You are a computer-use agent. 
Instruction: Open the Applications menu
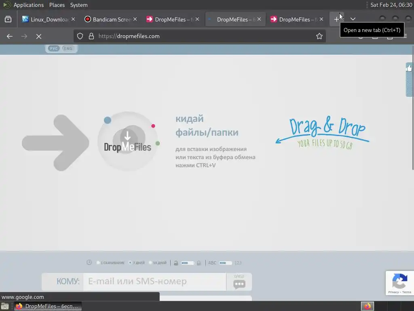point(29,5)
